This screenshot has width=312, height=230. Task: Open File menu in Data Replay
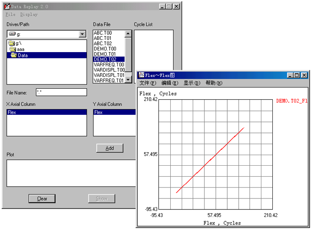(x=11, y=14)
